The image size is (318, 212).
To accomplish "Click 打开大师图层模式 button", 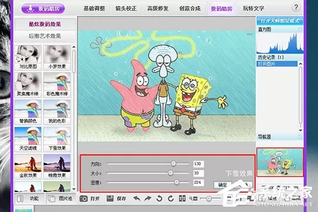I will tap(280, 21).
